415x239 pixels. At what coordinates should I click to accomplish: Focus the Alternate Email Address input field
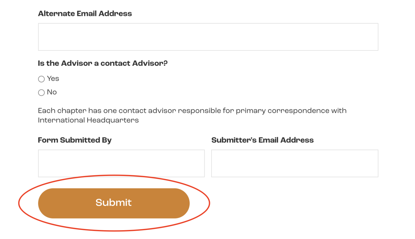[x=208, y=37]
